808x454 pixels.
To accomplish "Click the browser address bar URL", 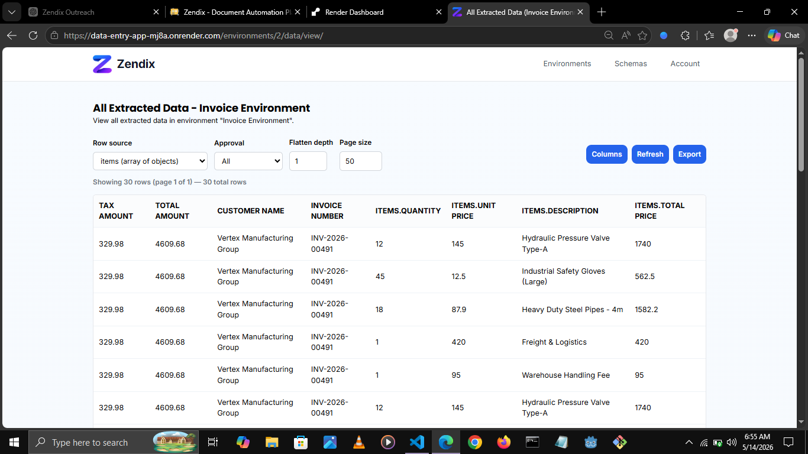I will 193,35.
